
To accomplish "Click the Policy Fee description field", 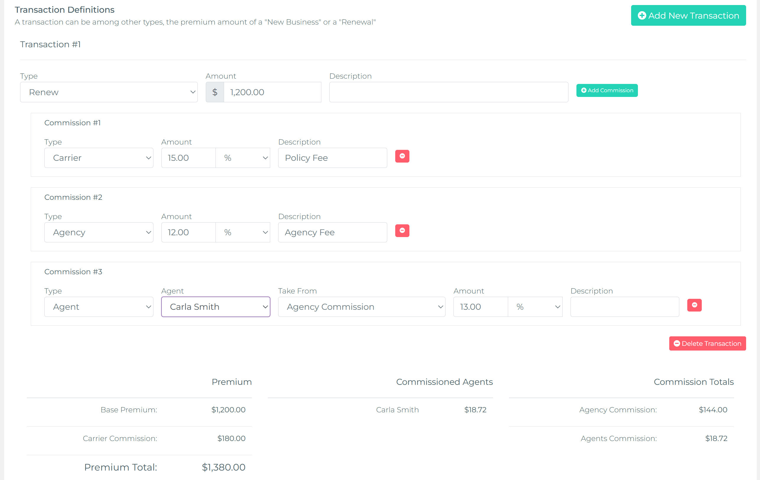I will pos(332,158).
